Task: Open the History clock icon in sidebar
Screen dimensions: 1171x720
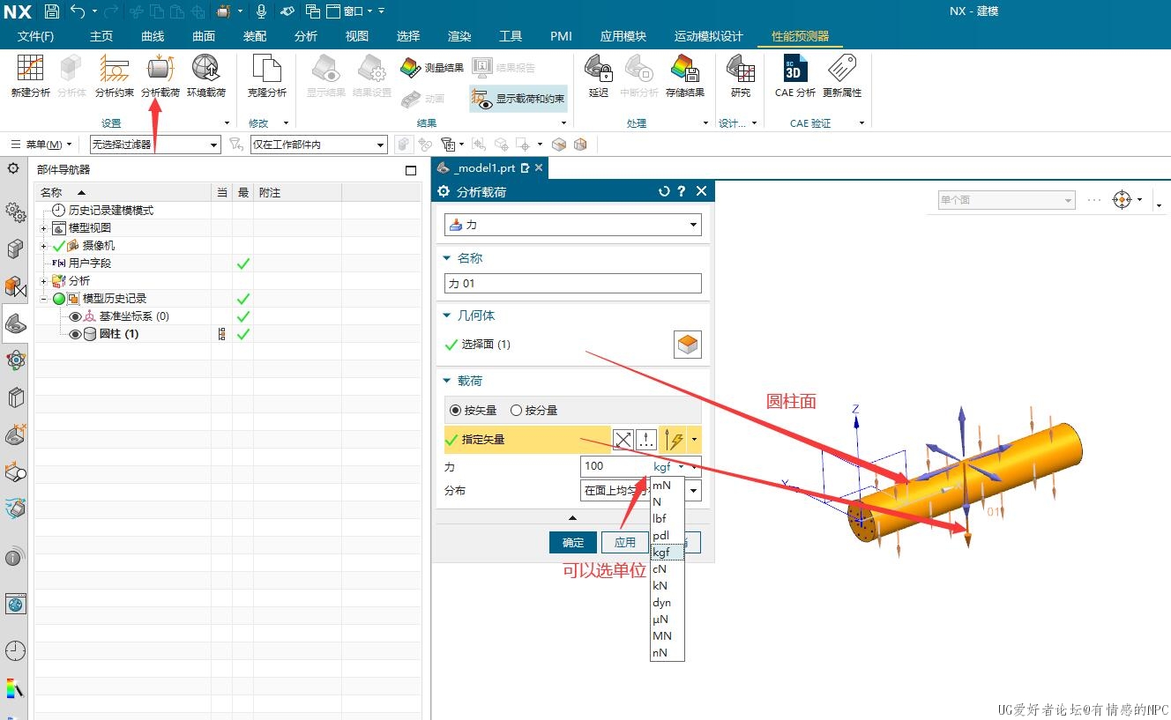Action: (15, 650)
